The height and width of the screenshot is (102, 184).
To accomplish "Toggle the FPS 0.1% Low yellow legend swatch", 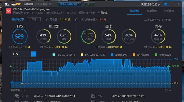I will pyautogui.click(x=82, y=55).
